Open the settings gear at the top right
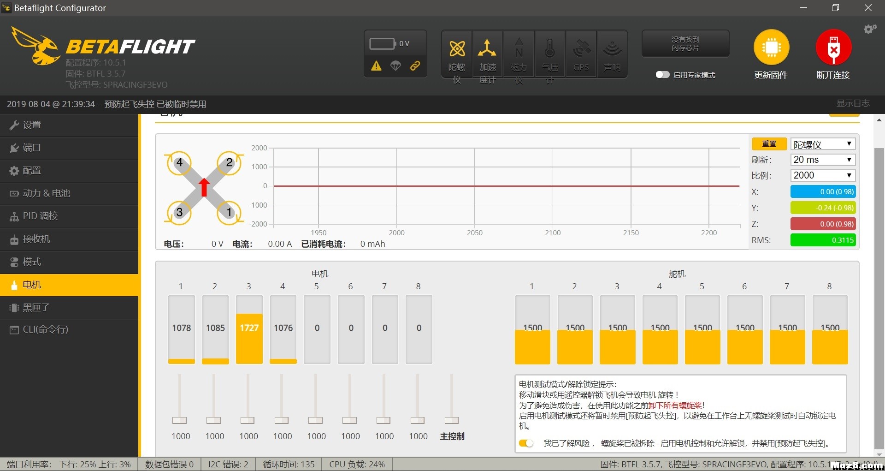Screen dimensions: 885x471 point(870,30)
